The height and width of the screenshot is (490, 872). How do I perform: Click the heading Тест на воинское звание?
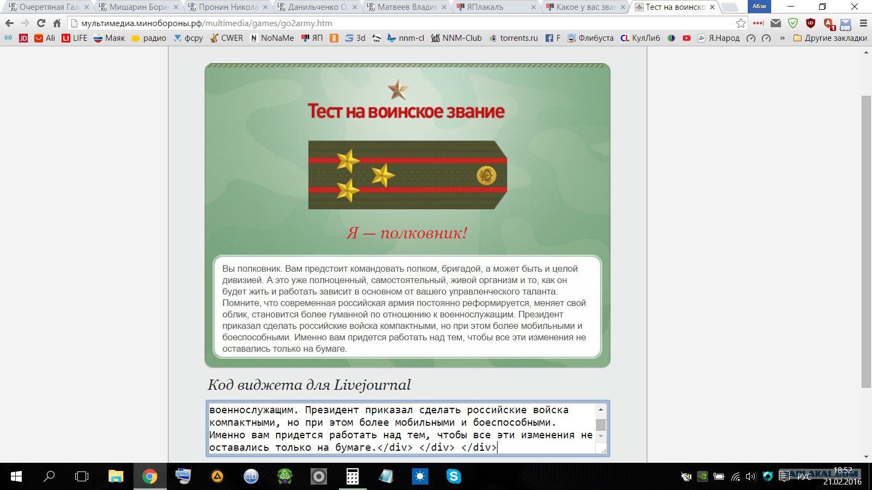pos(407,111)
